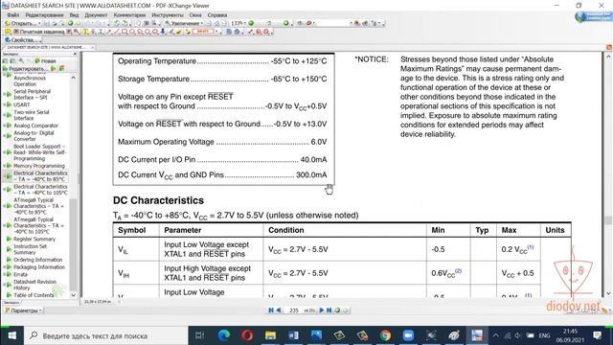Open the Справка menu
613x345 pixels.
pyautogui.click(x=217, y=15)
